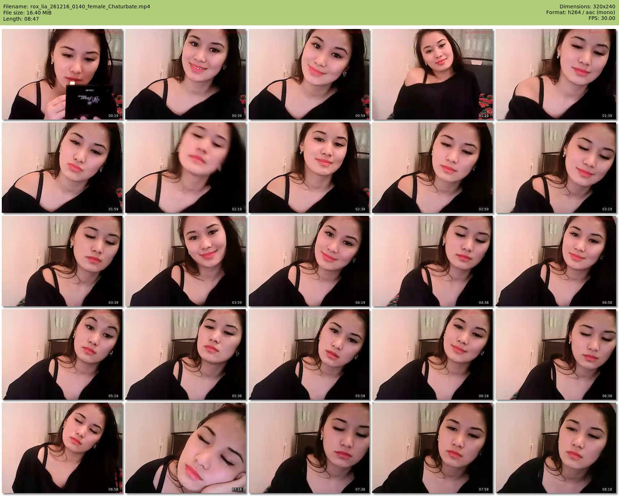Screen dimensions: 619x496
Task: Select the thumbnail timestamped 01:59
Action: [x=62, y=168]
